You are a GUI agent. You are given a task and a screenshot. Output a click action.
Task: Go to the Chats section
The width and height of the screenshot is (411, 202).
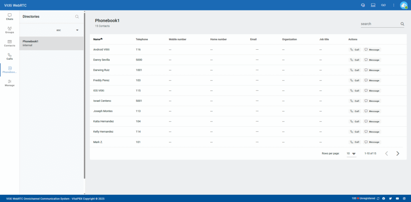10,16
